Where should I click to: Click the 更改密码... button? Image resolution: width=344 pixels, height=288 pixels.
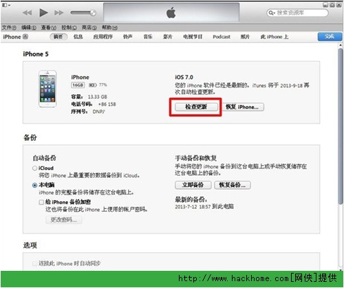(63, 220)
